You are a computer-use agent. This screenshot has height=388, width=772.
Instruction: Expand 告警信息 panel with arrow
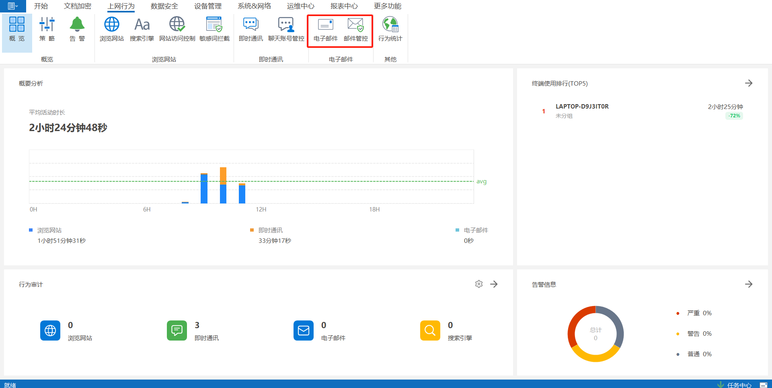[x=748, y=284]
